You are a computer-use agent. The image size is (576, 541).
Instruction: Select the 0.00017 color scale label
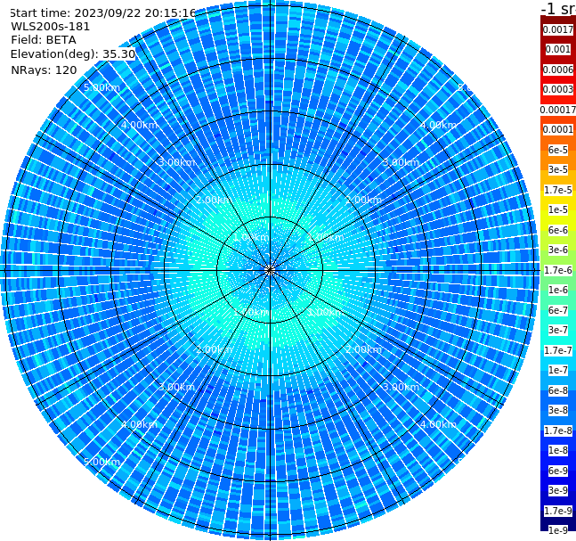tap(558, 110)
